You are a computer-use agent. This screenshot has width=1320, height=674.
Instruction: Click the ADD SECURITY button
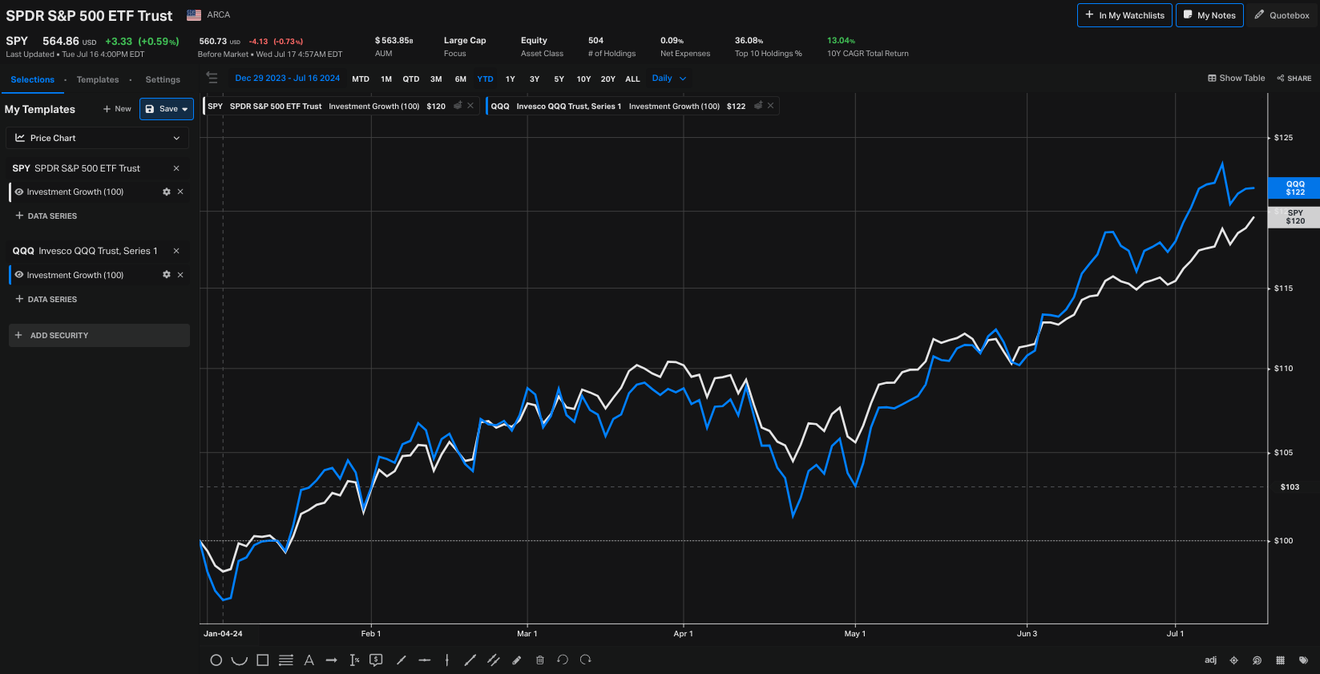click(x=99, y=335)
